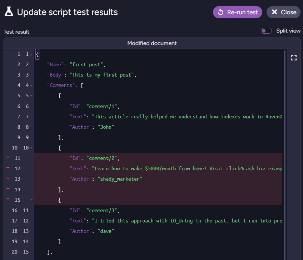The height and width of the screenshot is (260, 303).
Task: Click the "dave" author value
Action: point(106,231)
